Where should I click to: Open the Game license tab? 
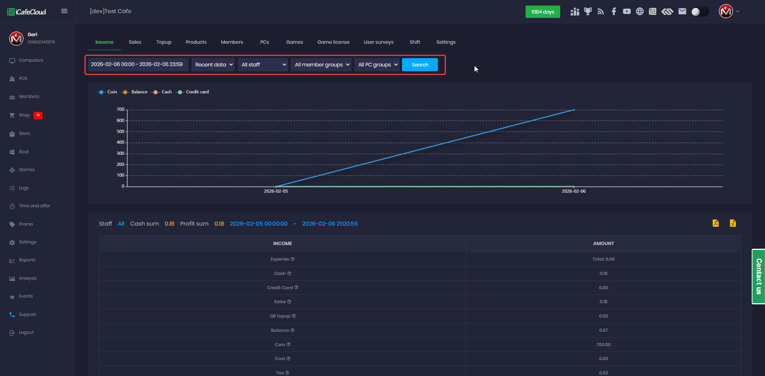tap(333, 42)
